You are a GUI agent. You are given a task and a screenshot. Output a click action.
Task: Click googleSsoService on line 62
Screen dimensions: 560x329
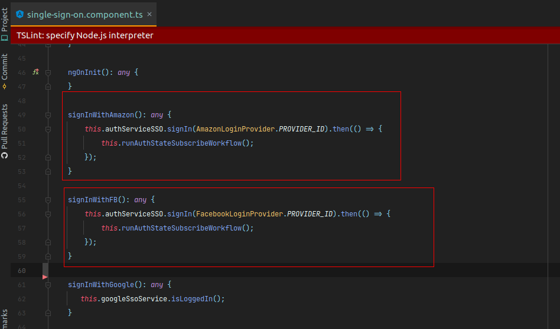point(134,299)
